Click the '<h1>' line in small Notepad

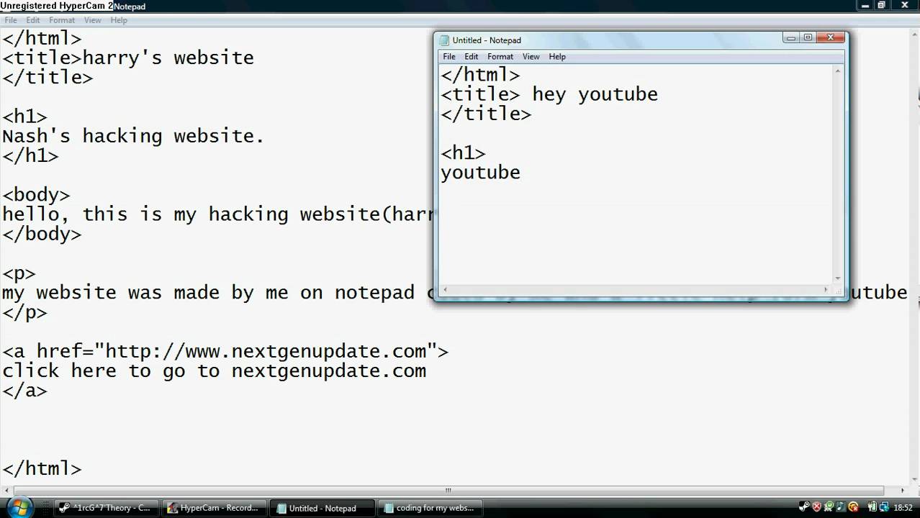(x=463, y=153)
